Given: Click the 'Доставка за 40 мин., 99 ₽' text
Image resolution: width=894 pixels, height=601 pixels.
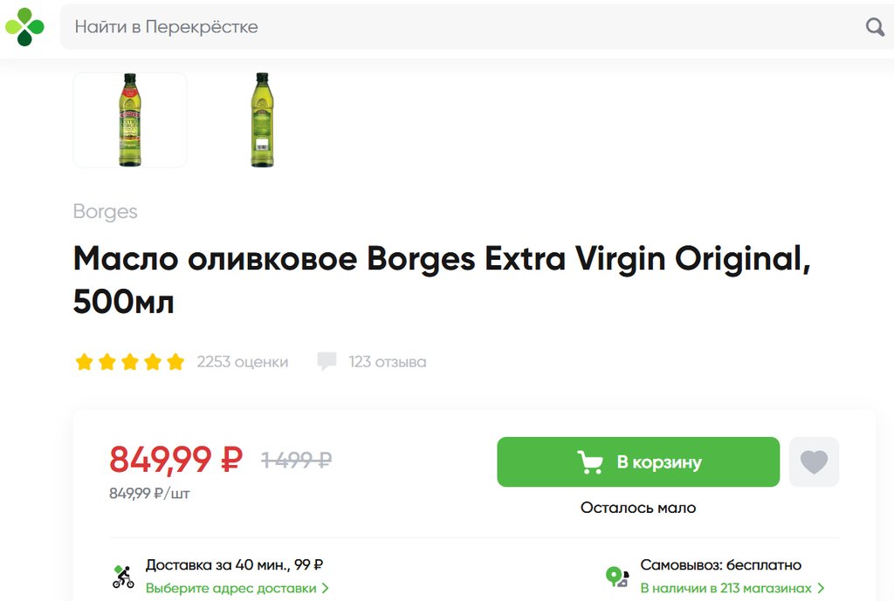Looking at the screenshot, I should pos(235,565).
